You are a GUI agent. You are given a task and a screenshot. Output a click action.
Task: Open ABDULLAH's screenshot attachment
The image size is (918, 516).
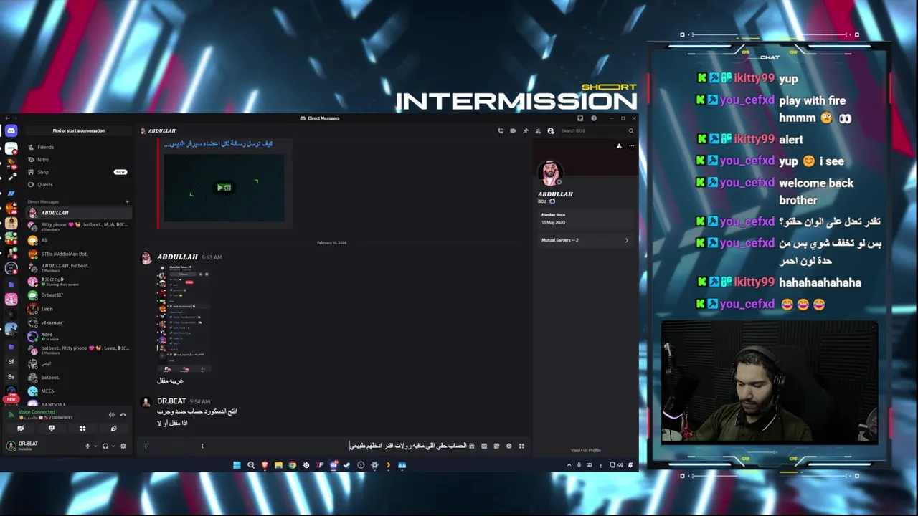point(184,318)
